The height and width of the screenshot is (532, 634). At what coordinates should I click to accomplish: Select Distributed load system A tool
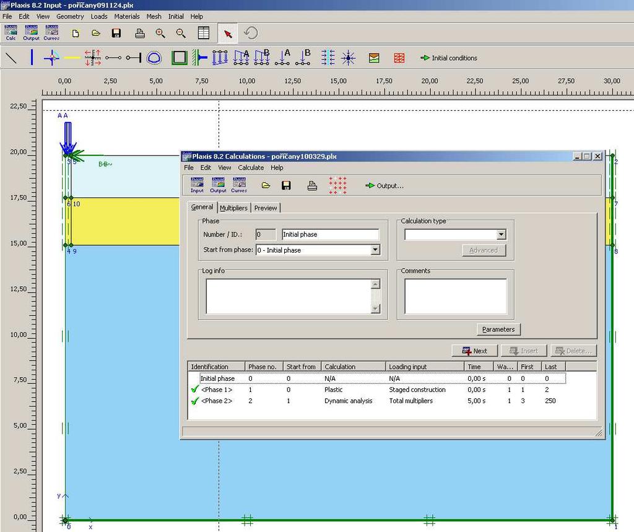(241, 58)
